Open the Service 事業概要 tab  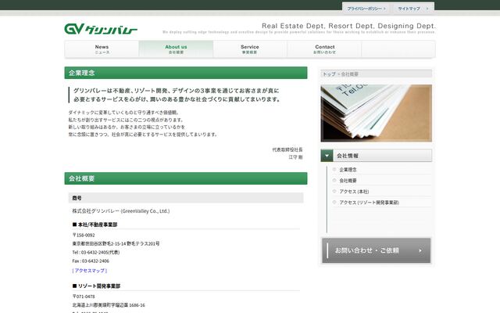pos(250,49)
